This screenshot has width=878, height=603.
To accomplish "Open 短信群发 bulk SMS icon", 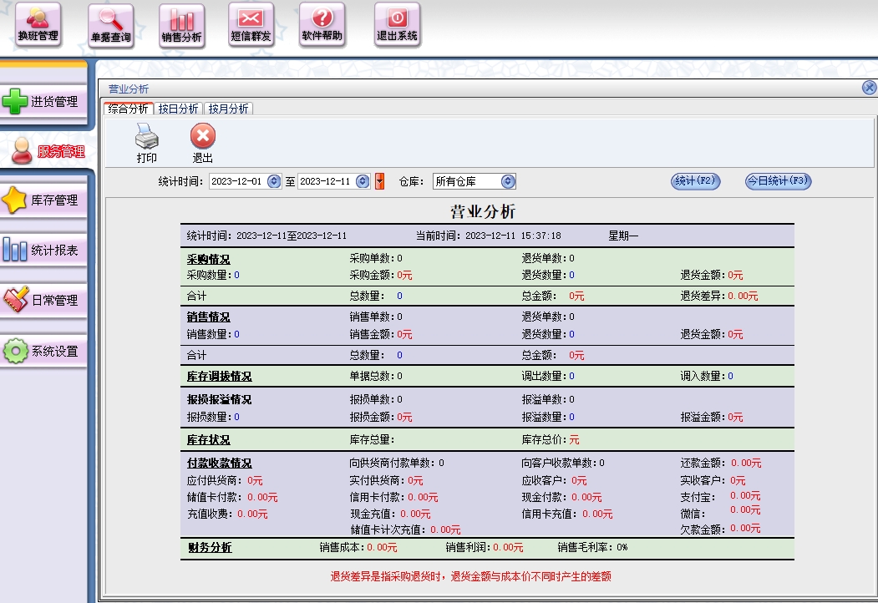I will click(x=251, y=25).
